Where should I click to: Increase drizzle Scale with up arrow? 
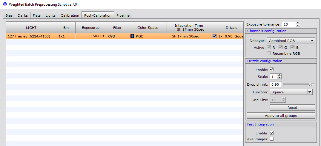[x=279, y=76]
